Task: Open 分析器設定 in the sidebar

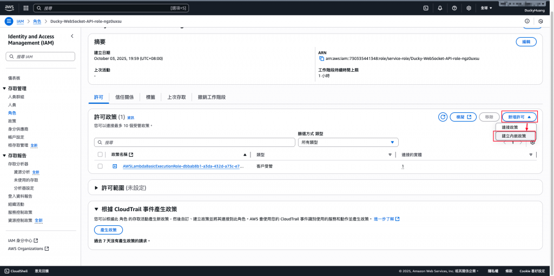Action: pos(24,188)
